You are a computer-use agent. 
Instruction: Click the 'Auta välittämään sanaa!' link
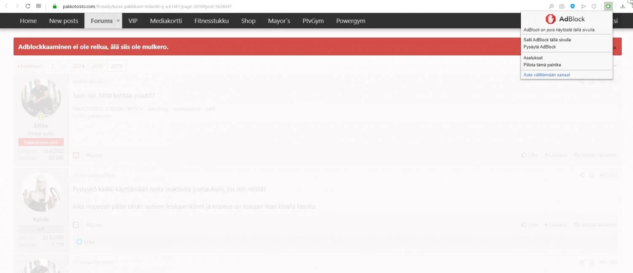click(x=546, y=75)
